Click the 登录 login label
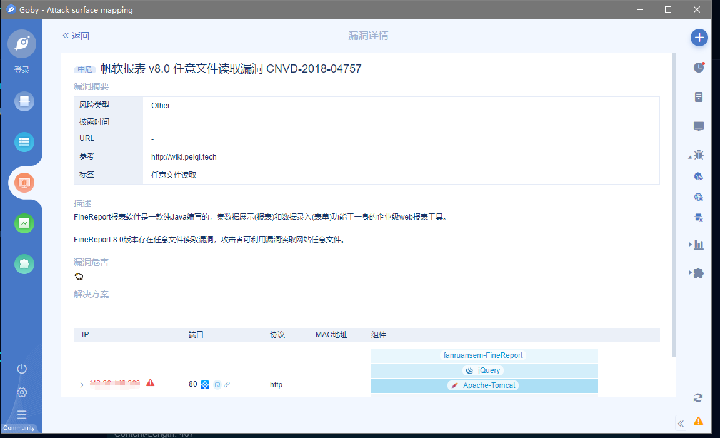This screenshot has height=438, width=720. click(x=22, y=70)
